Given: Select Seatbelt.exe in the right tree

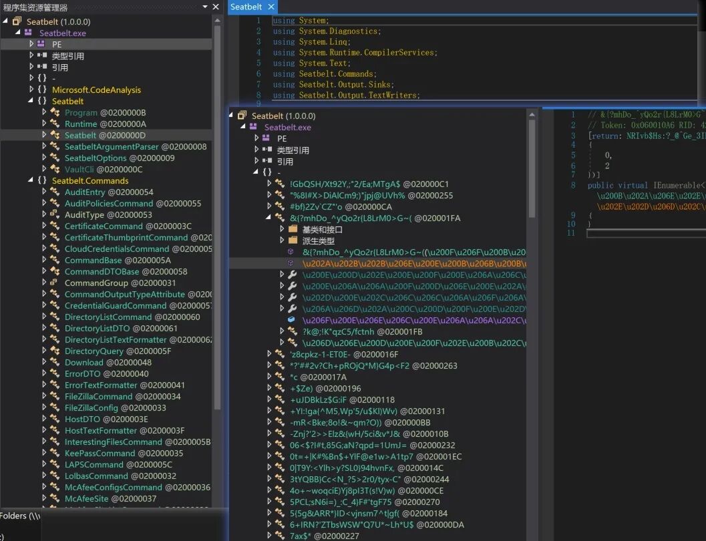Looking at the screenshot, I should tap(287, 128).
